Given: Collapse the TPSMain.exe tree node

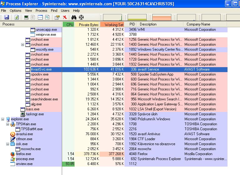Looking at the screenshot, I should (x=7, y=124).
